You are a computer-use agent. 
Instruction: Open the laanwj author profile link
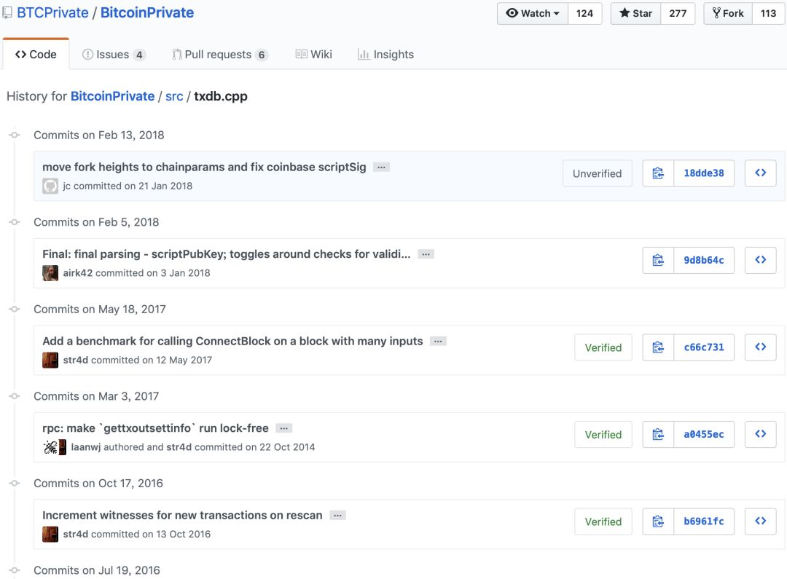click(86, 447)
